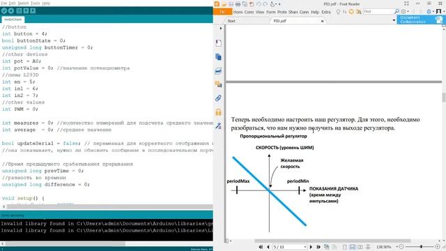The image size is (446, 251).
Task: Expand the Foxit navigation panel arrow
Action: (x=221, y=28)
